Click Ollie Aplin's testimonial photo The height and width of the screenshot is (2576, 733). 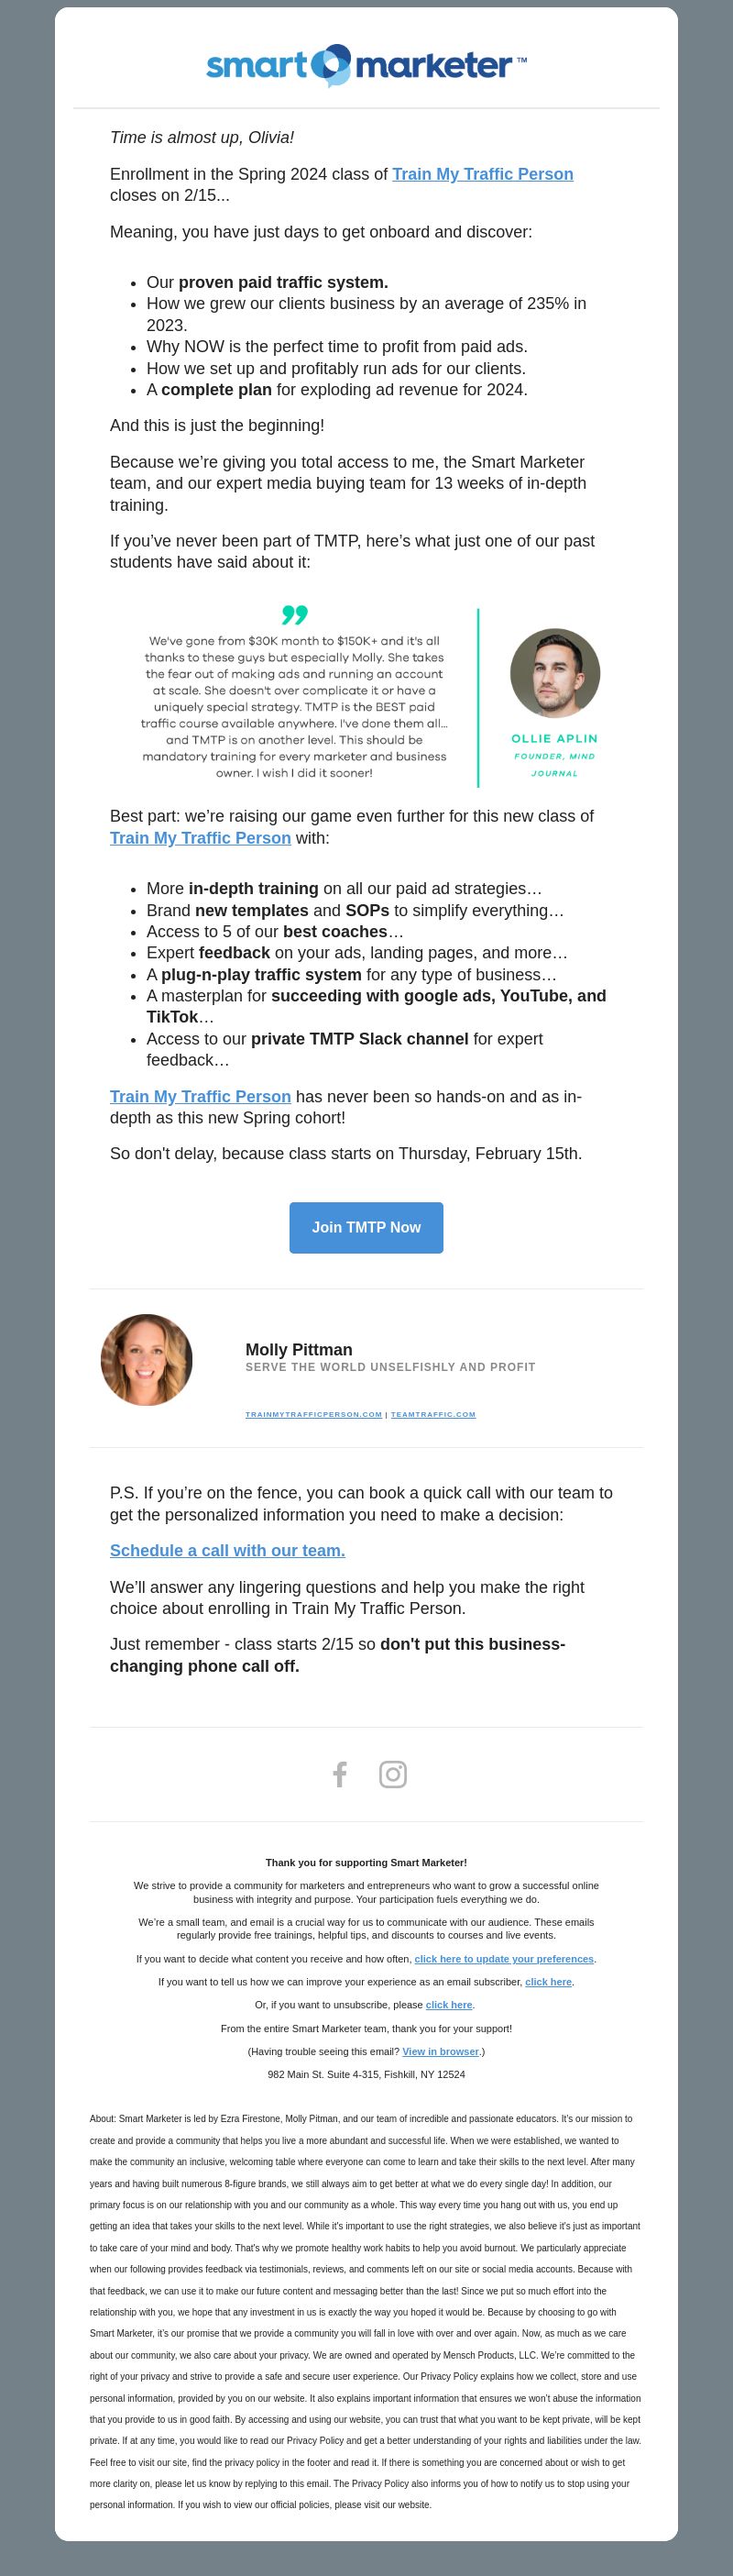554,673
